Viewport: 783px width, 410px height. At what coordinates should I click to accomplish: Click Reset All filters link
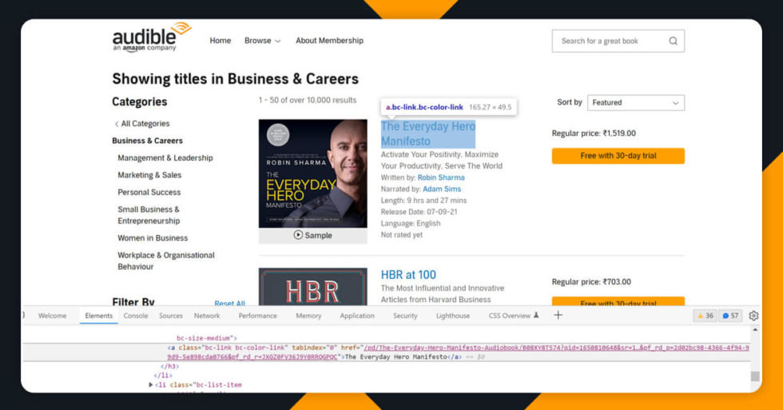(230, 303)
